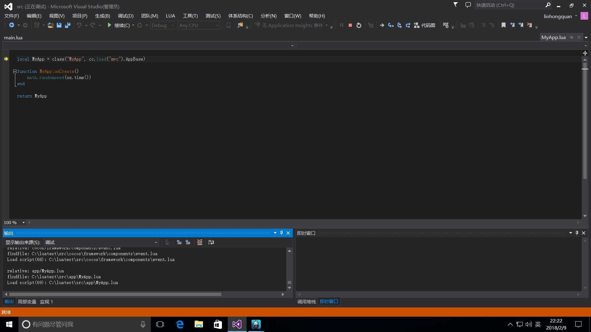Open the 工具(T) menu
This screenshot has width=591, height=332.
click(x=190, y=16)
